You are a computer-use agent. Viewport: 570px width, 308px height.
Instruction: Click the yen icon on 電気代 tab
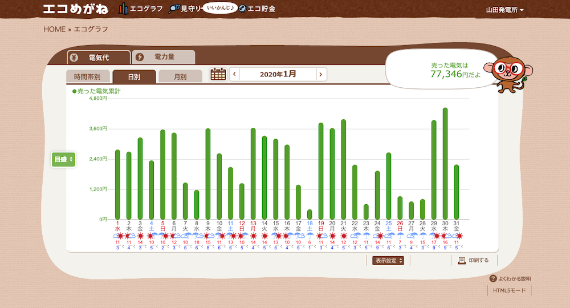(x=74, y=58)
